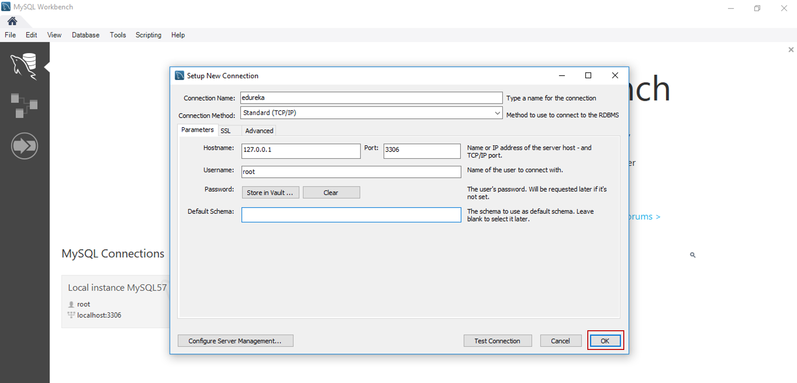
Task: Click the connections search magnifier icon
Action: 692,255
